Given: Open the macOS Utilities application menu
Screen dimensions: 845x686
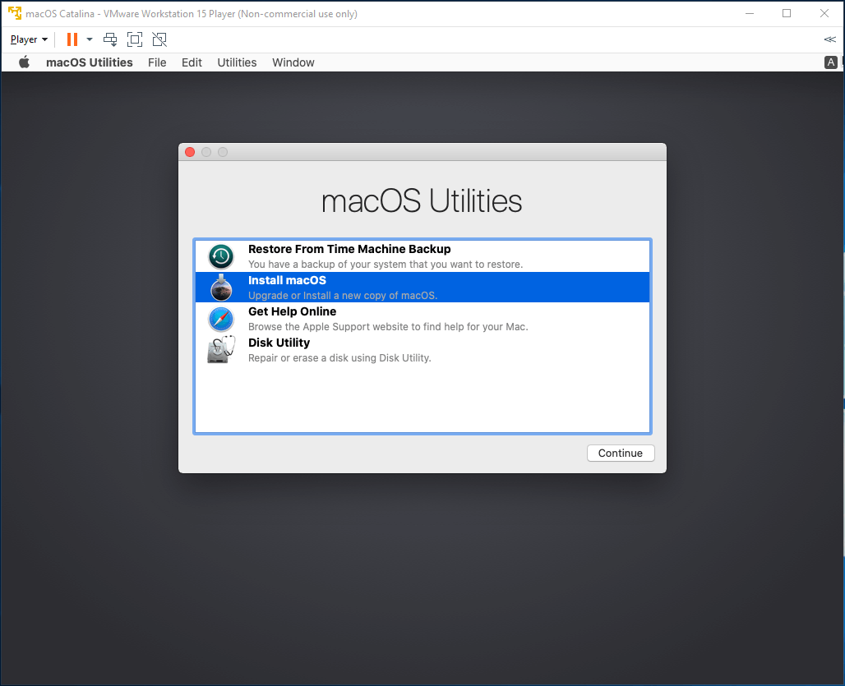Looking at the screenshot, I should [x=90, y=62].
